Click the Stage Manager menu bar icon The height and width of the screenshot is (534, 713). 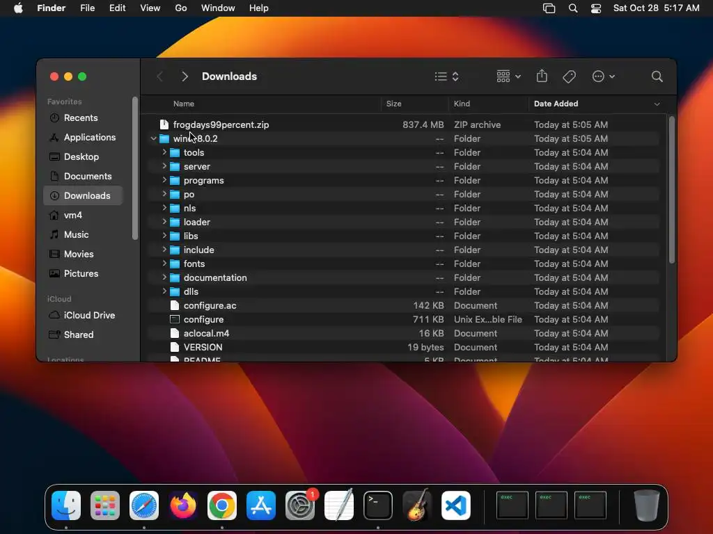549,8
